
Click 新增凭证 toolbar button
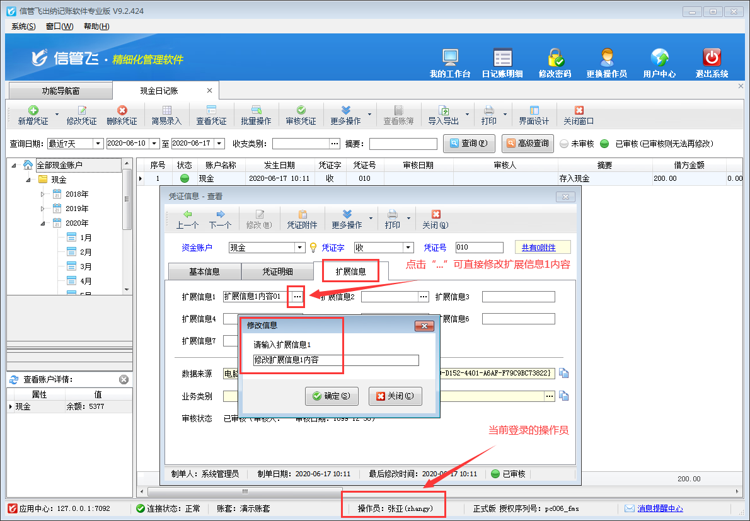point(33,115)
